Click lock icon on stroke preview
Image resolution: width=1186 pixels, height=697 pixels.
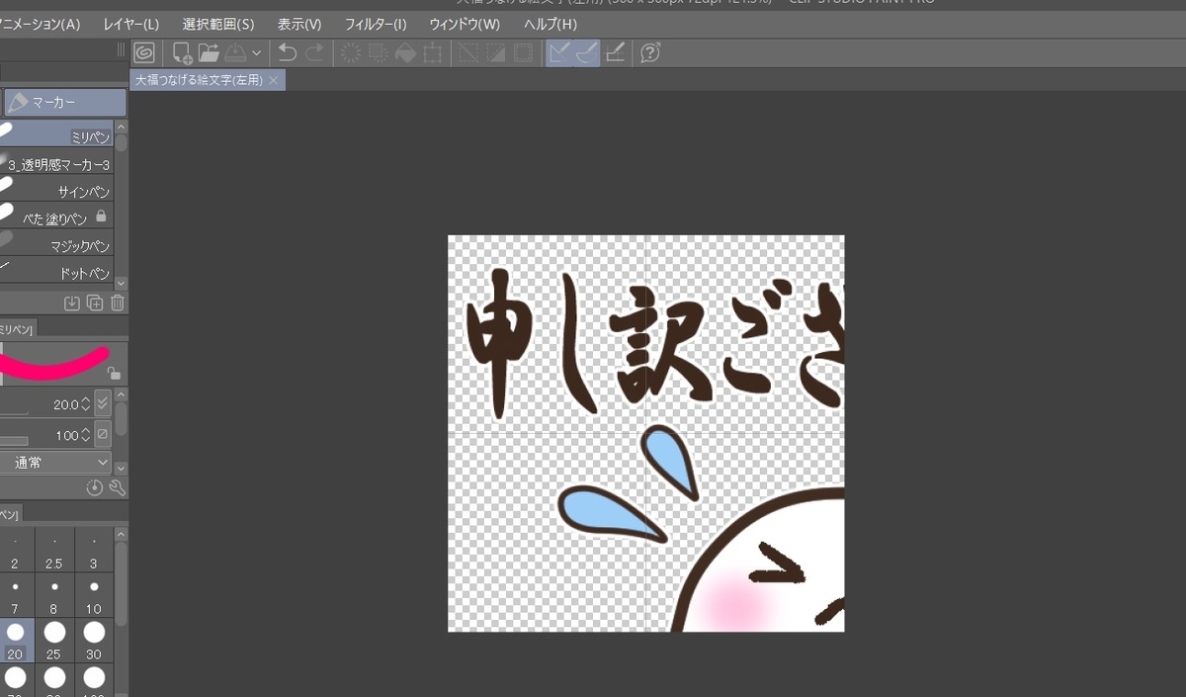pos(115,373)
